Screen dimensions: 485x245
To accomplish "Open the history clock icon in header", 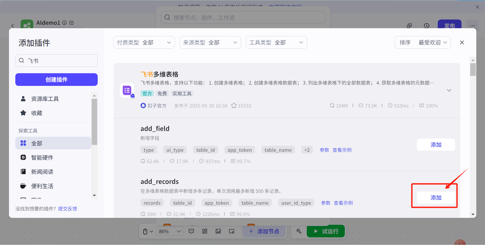I will (427, 26).
